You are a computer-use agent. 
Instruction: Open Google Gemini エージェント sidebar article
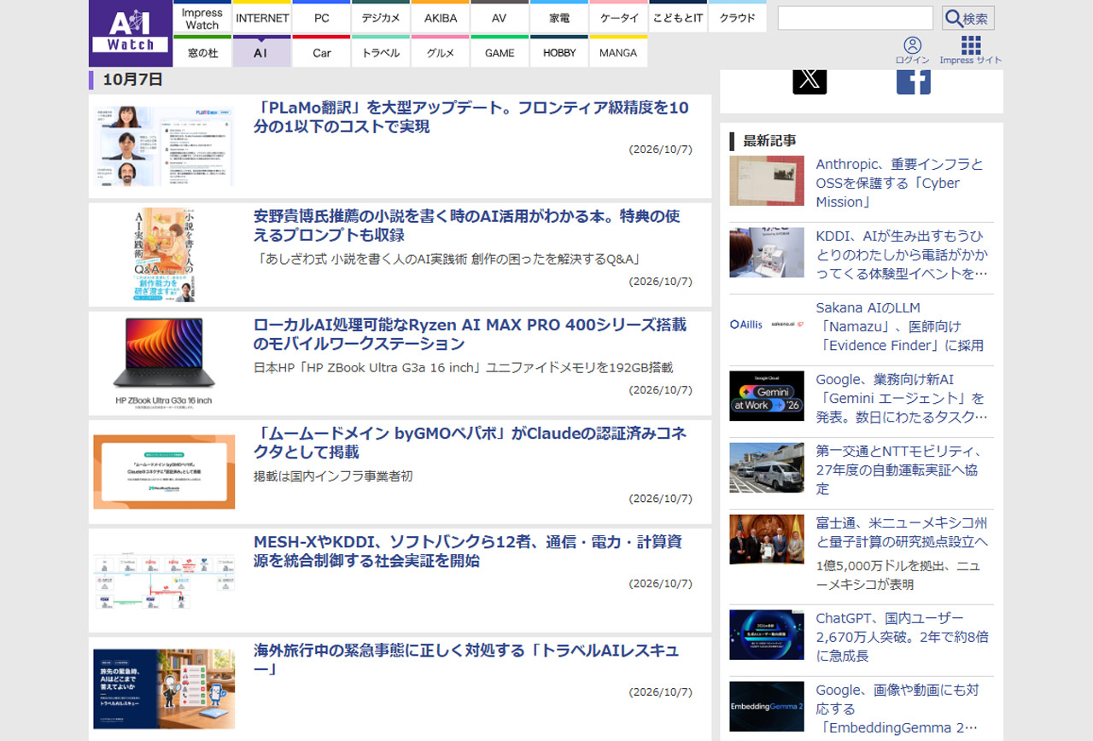click(x=902, y=398)
